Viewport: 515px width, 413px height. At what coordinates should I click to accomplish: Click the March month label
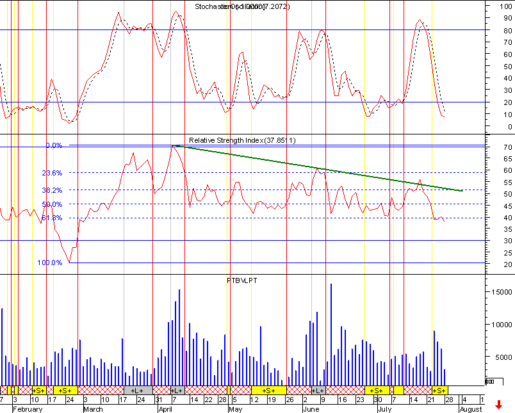click(94, 409)
